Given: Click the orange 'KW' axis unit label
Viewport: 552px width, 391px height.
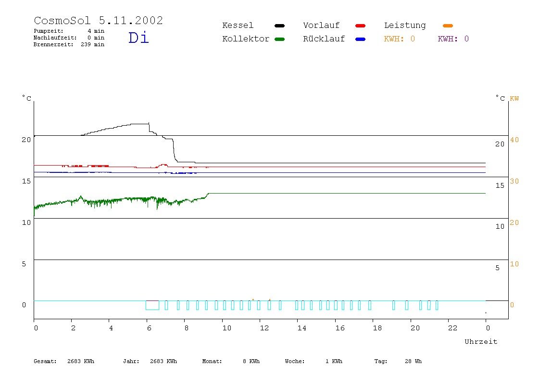Looking at the screenshot, I should (x=514, y=99).
